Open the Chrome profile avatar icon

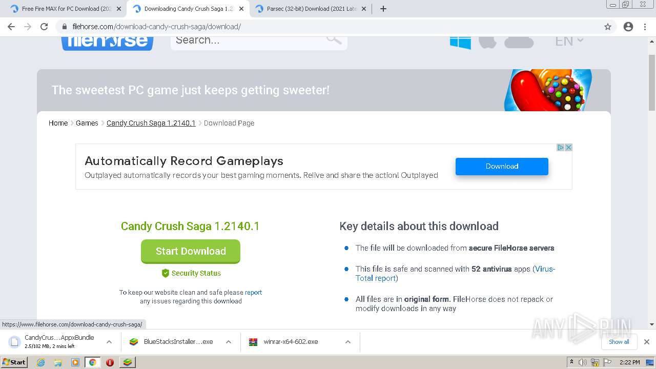click(x=628, y=27)
